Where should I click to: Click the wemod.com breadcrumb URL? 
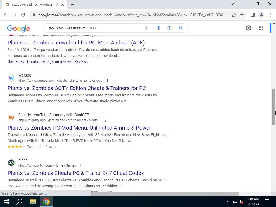(x=60, y=81)
